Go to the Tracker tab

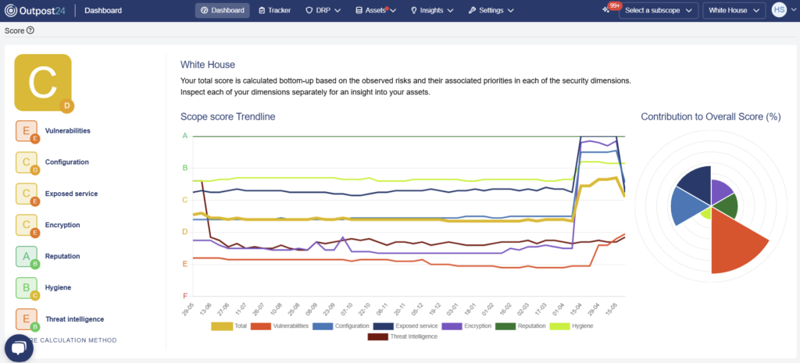coord(273,11)
